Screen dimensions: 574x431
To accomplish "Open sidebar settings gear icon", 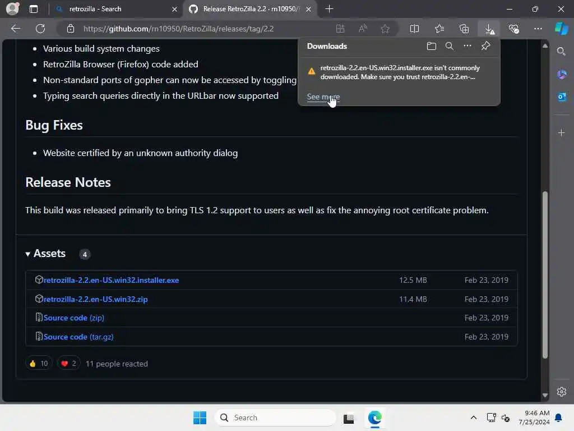I will 562,392.
